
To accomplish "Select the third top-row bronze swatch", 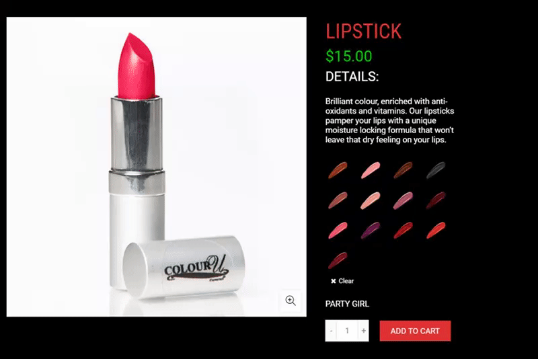I will point(403,170).
